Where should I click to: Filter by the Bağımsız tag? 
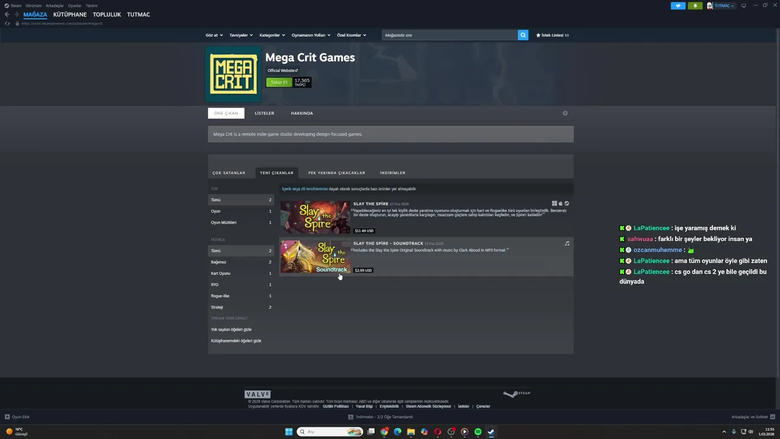[x=241, y=262]
